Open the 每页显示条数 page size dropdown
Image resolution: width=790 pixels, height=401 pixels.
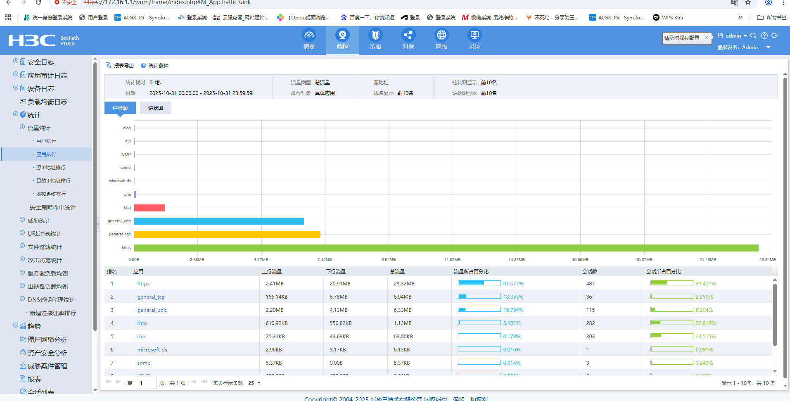click(x=254, y=383)
